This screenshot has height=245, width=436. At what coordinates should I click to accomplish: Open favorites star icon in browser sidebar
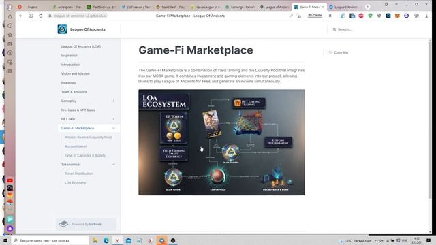10,35
